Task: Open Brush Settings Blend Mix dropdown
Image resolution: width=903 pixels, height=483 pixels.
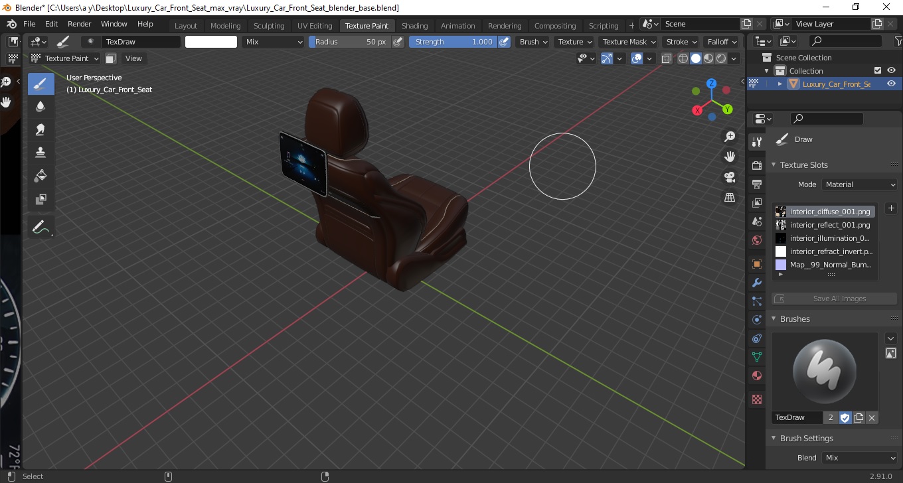Action: point(860,458)
